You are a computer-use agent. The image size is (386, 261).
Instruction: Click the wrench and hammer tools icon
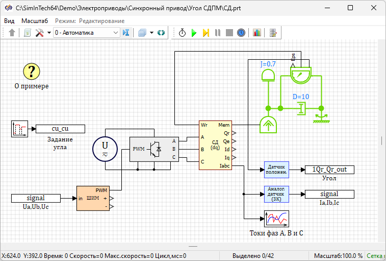[40, 33]
